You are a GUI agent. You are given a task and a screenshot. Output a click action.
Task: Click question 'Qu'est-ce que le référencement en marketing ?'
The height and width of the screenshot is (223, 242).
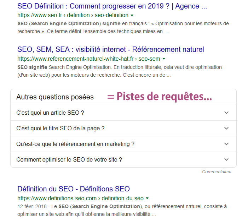[x=75, y=144]
